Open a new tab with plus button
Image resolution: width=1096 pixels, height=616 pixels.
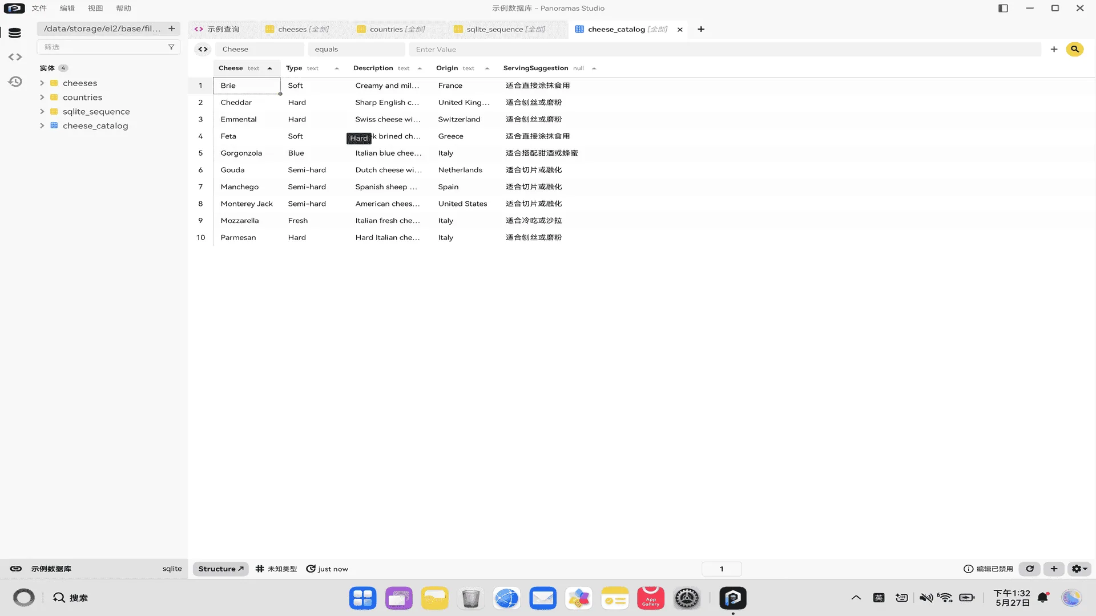(x=701, y=29)
